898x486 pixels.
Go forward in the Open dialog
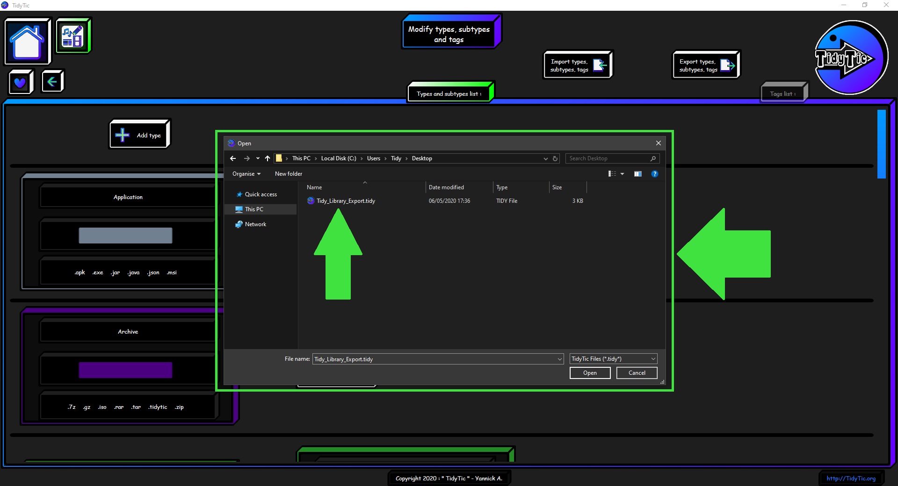coord(246,158)
